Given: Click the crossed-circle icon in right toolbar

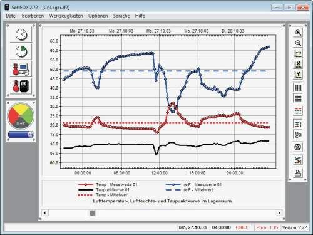Looking at the screenshot, I should pyautogui.click(x=298, y=147).
